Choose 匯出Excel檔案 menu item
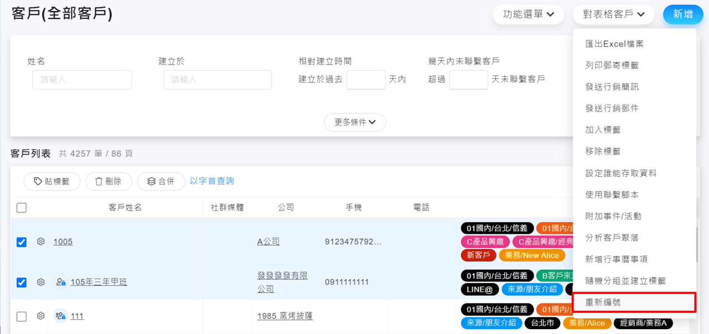Image resolution: width=709 pixels, height=334 pixels. tap(614, 44)
